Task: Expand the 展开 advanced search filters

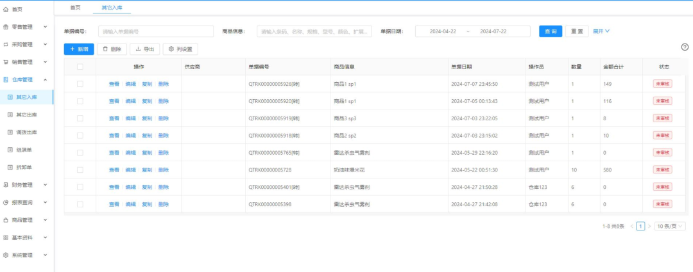Action: click(601, 31)
